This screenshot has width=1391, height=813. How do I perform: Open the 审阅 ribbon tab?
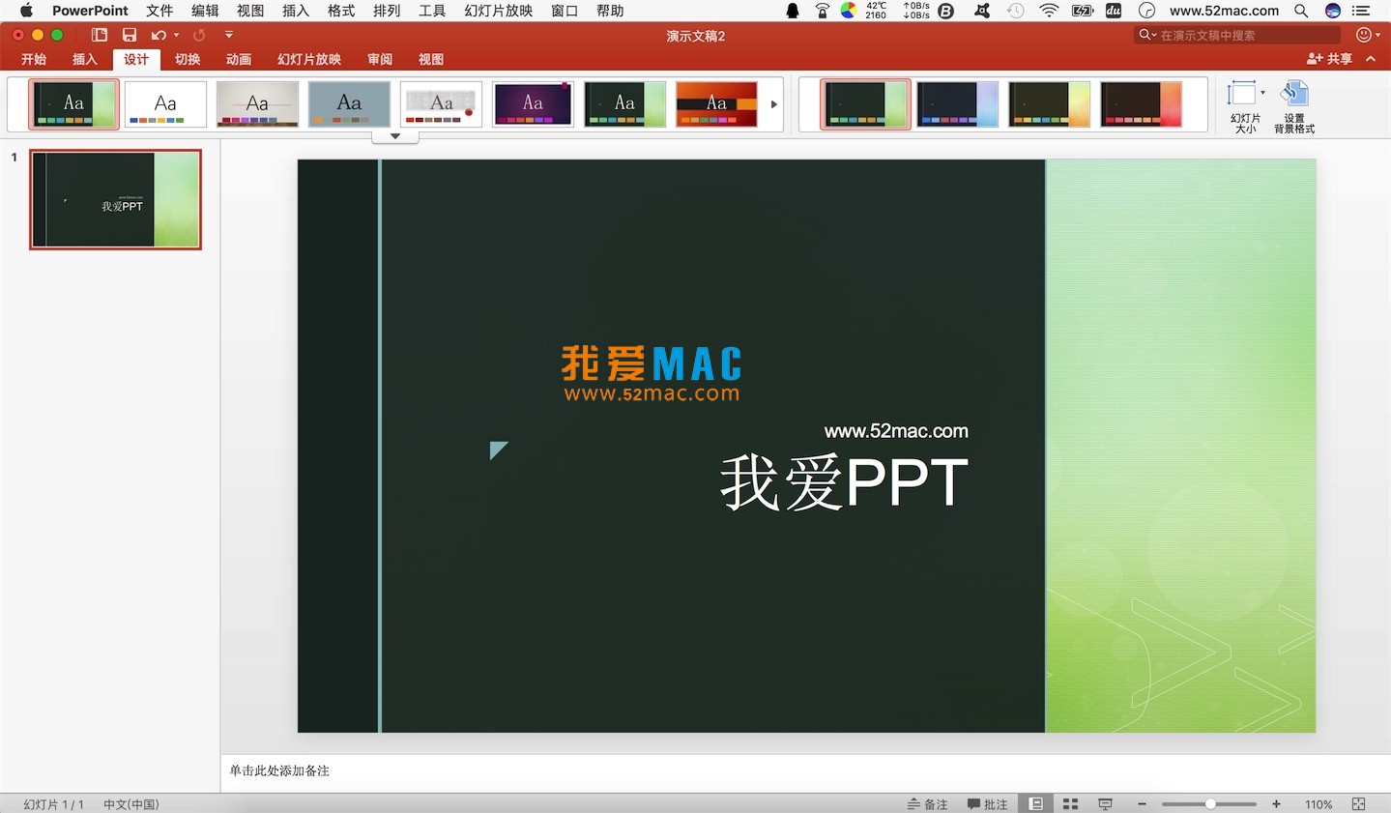[380, 59]
